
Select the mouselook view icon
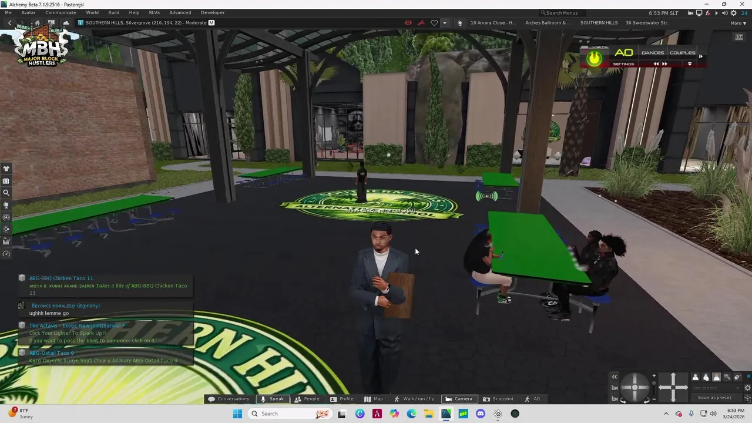(x=738, y=377)
